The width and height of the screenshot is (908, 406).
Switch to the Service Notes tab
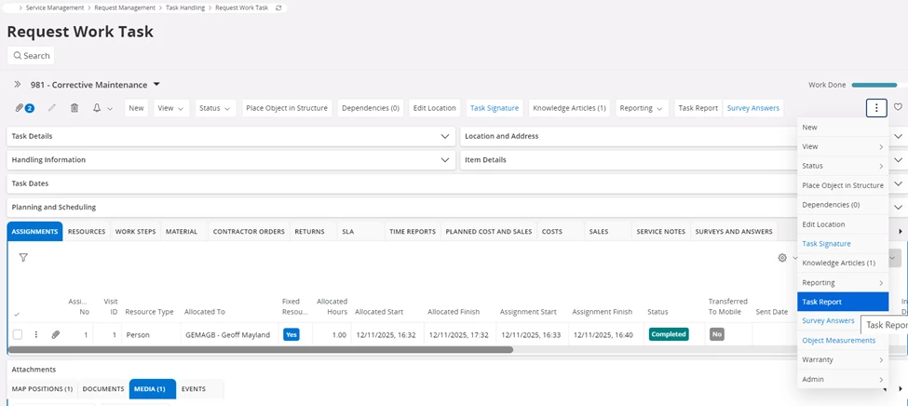[660, 232]
